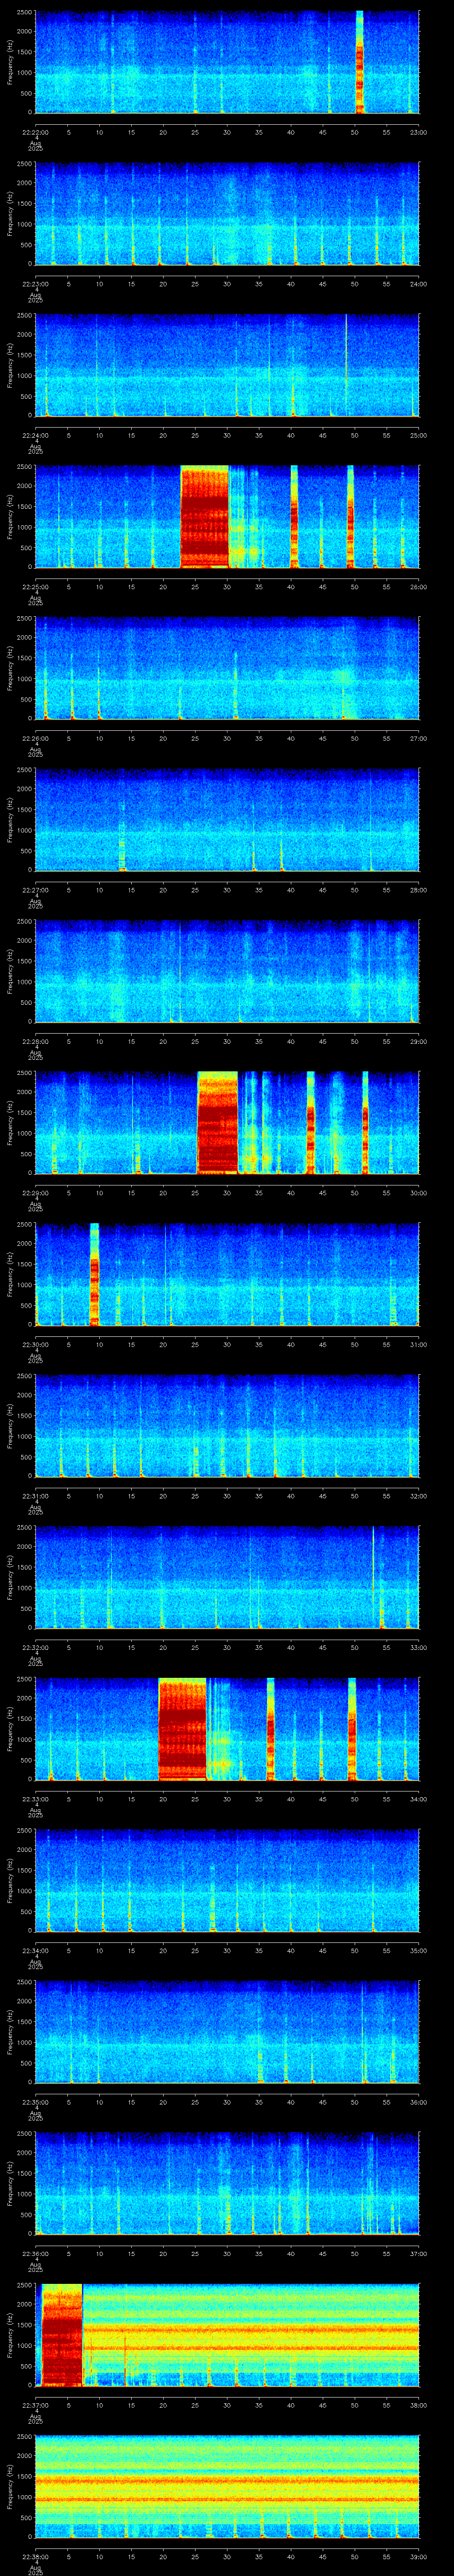Open the 22:26:00 spectrogram panel

[x=227, y=668]
